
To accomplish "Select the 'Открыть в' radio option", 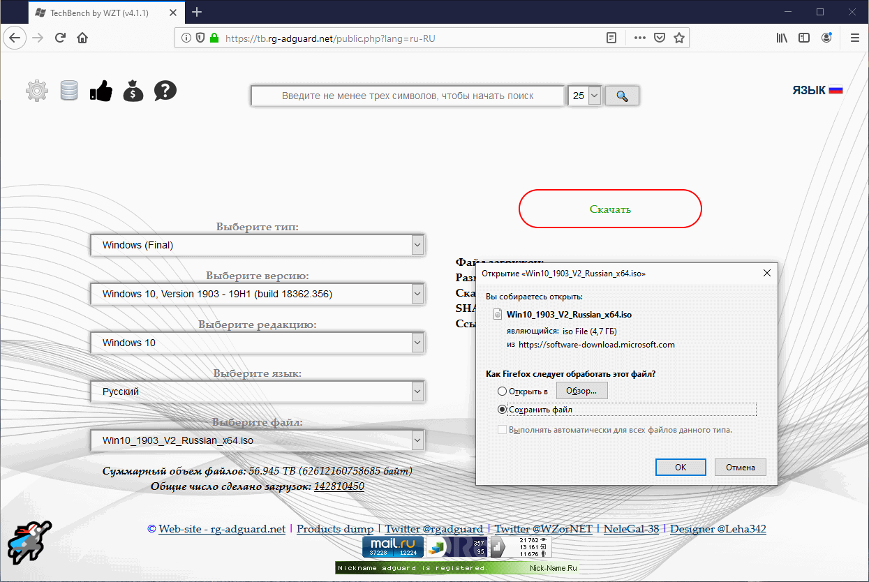I will [502, 391].
